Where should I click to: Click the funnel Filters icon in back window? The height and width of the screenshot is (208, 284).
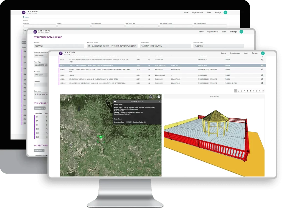point(24,17)
